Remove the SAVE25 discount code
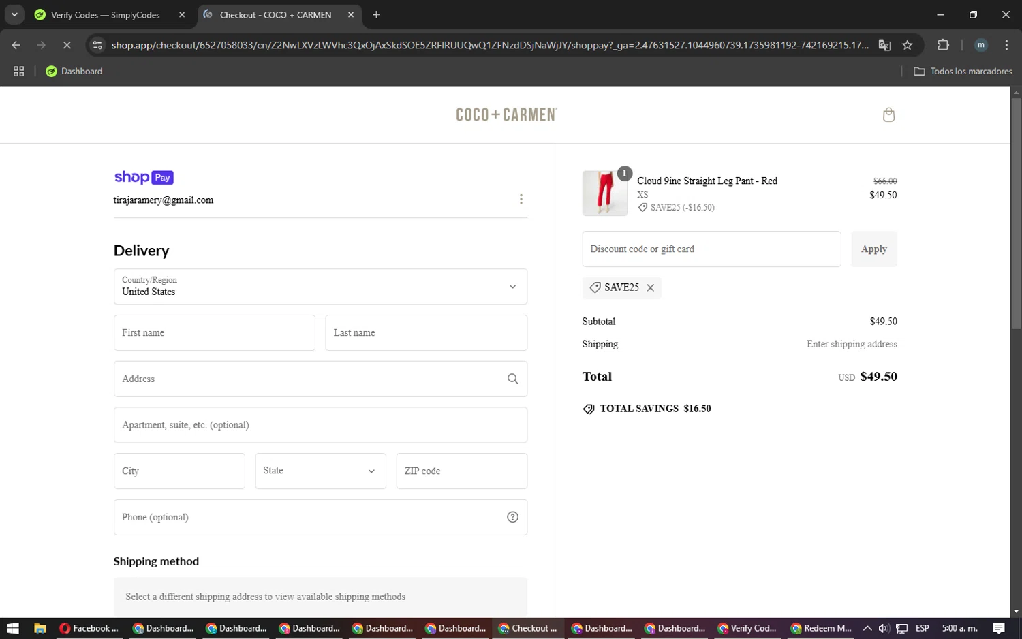 pyautogui.click(x=651, y=287)
